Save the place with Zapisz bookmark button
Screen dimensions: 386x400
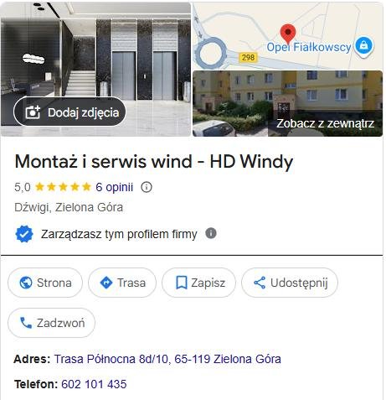pyautogui.click(x=198, y=283)
